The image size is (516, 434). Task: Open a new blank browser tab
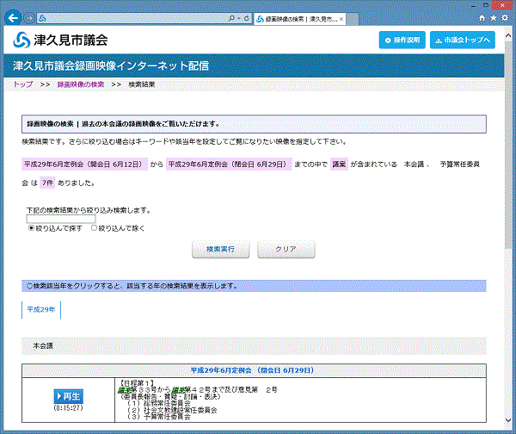(352, 19)
